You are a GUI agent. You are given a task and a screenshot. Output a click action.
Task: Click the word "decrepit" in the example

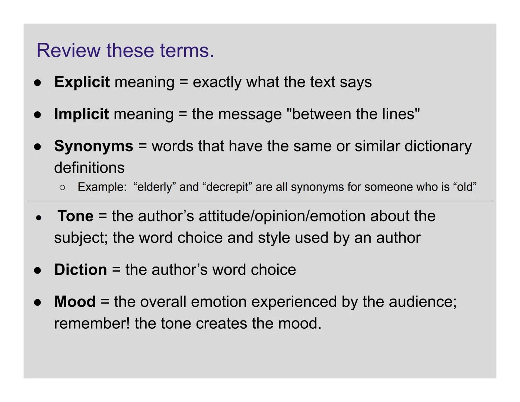click(227, 187)
